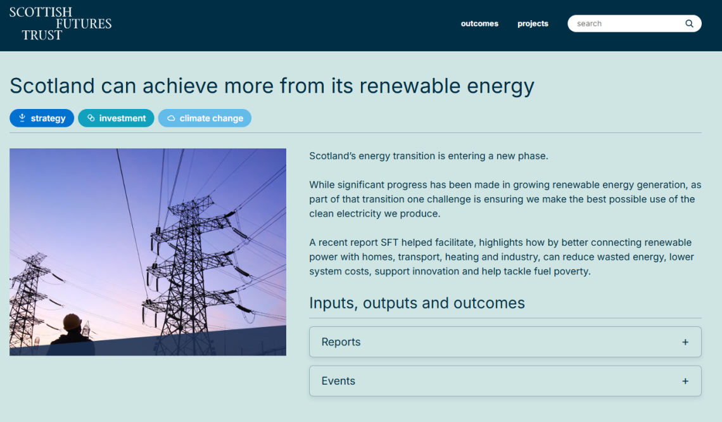The width and height of the screenshot is (722, 422).
Task: Click the 'Inputs, outputs and outcomes' heading
Action: point(417,303)
